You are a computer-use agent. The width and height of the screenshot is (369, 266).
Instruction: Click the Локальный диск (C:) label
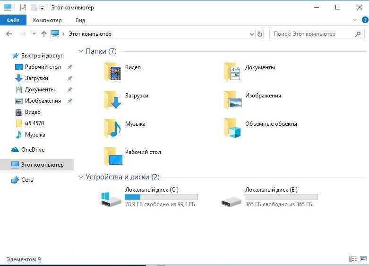(152, 190)
